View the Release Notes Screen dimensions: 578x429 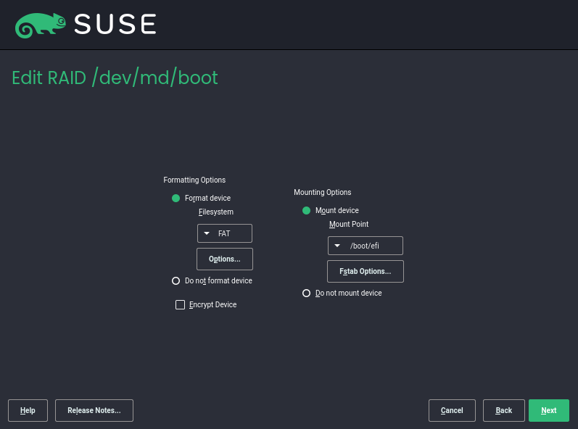pyautogui.click(x=94, y=410)
